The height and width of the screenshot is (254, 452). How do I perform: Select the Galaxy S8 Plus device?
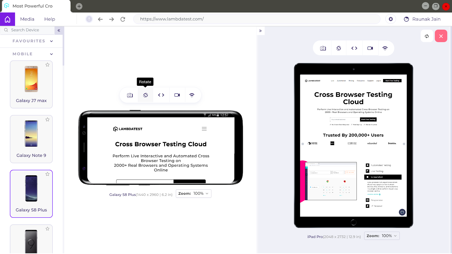click(31, 194)
